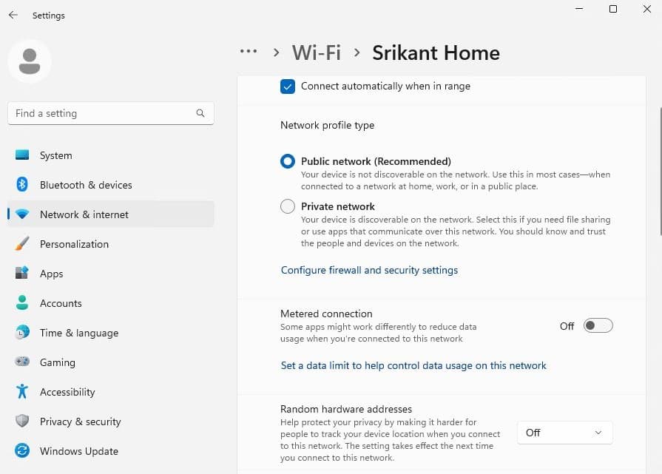The height and width of the screenshot is (474, 662).
Task: Open Configure firewall and security settings link
Action: (x=369, y=271)
